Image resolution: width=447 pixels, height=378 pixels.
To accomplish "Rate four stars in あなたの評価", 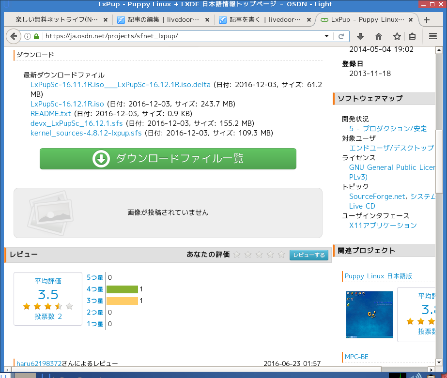I will coord(270,255).
